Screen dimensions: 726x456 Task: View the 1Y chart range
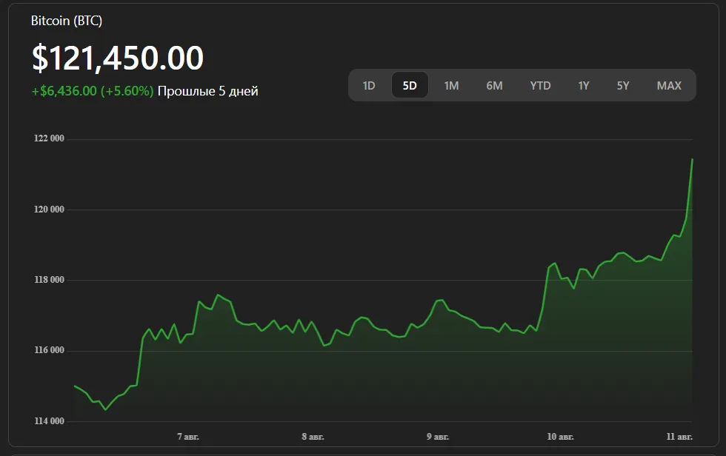tap(584, 86)
